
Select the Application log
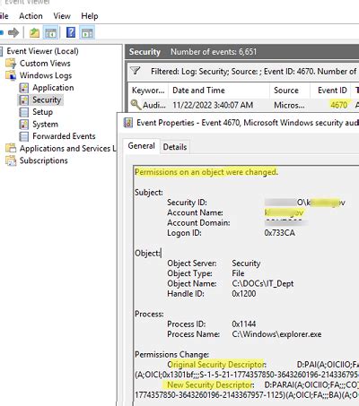click(x=53, y=88)
